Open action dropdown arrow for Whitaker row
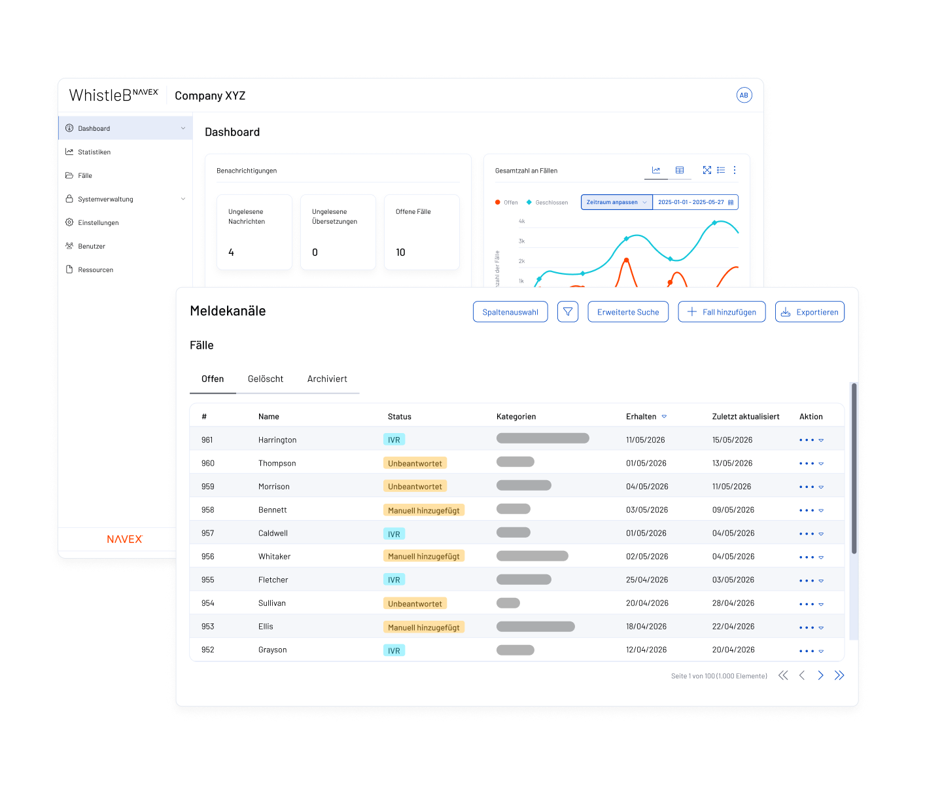The height and width of the screenshot is (785, 942). (x=821, y=557)
